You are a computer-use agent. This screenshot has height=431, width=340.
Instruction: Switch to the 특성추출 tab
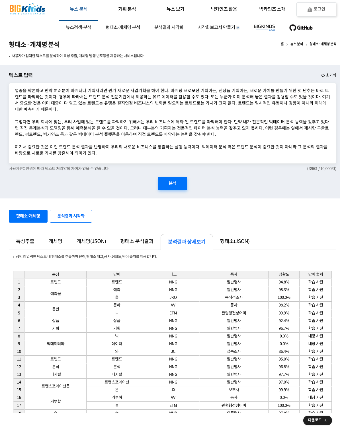(x=25, y=241)
